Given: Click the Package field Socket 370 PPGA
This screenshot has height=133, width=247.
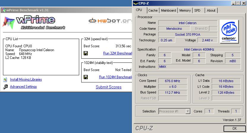Looking at the screenshot, I should coord(188,35).
